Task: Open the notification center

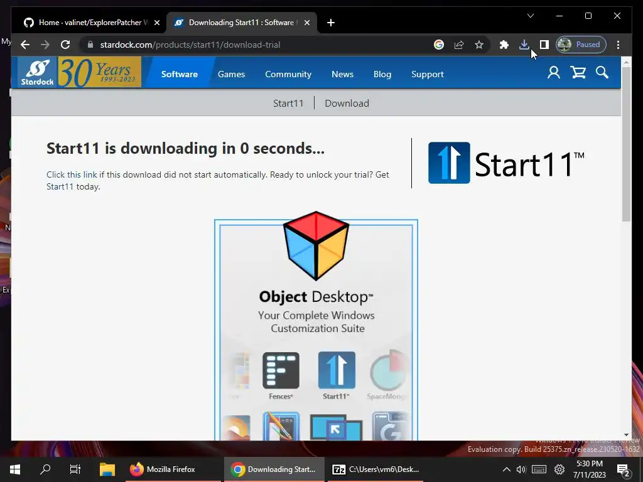Action: (624, 470)
